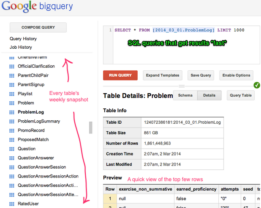Click the table icon beside PromoRecord

click(x=12, y=130)
